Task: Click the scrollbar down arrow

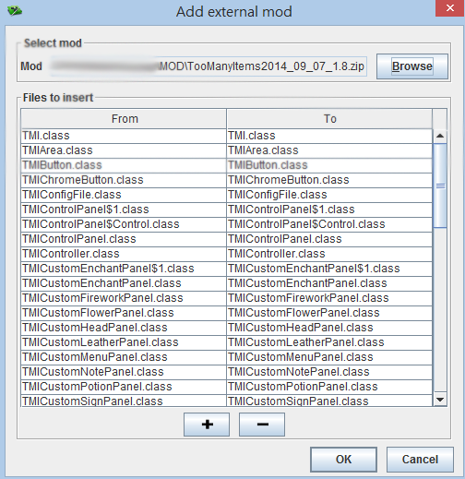Action: coord(440,400)
